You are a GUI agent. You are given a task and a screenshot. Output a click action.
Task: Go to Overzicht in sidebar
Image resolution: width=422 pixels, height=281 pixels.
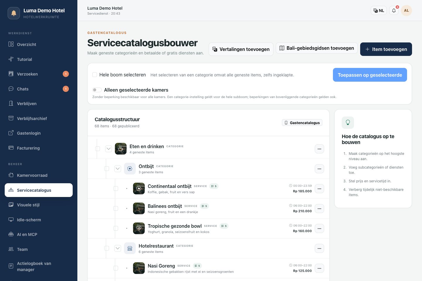click(39, 44)
